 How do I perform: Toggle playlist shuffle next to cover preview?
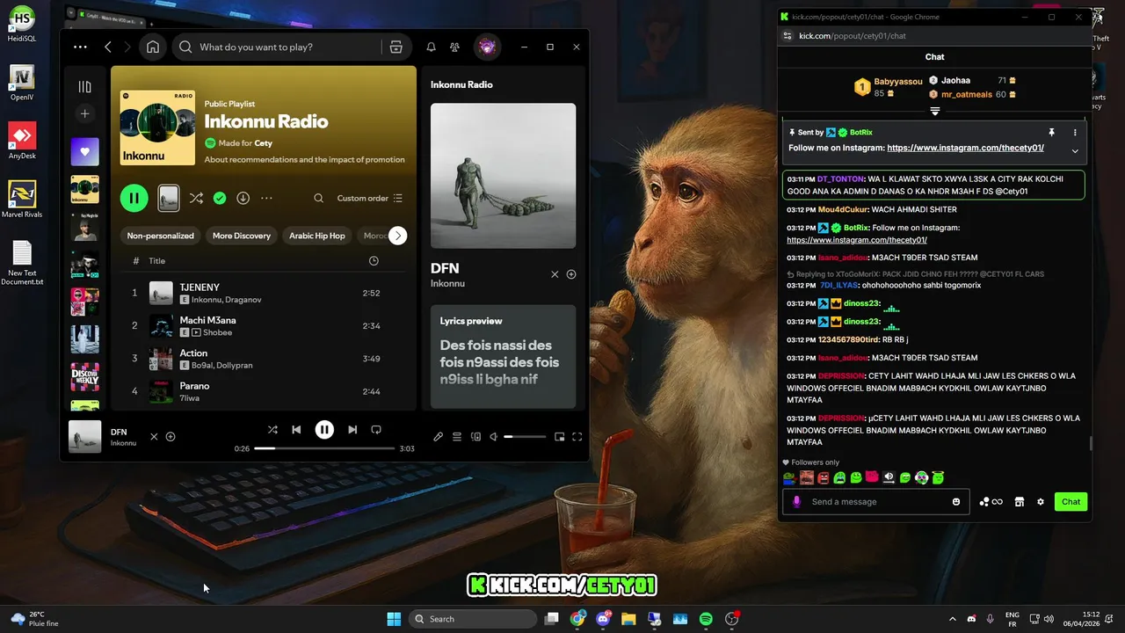(196, 198)
